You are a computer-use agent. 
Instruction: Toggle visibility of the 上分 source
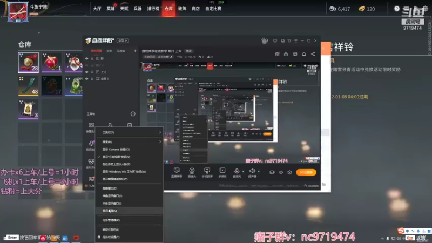[87, 72]
